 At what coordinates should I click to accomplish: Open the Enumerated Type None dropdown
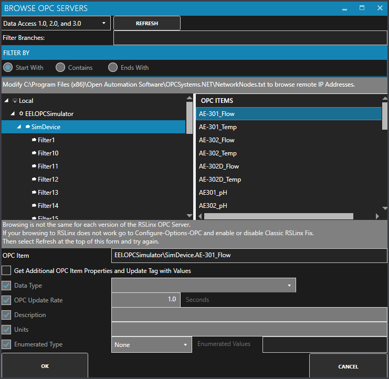[152, 345]
